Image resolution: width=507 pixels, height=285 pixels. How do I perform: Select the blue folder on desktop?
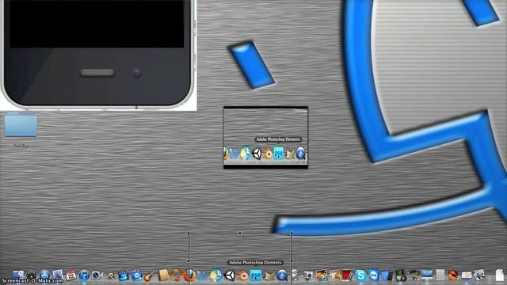coord(21,125)
